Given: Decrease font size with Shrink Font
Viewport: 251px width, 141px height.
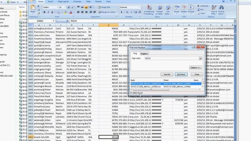Looking at the screenshot, I should pyautogui.click(x=72, y=7).
